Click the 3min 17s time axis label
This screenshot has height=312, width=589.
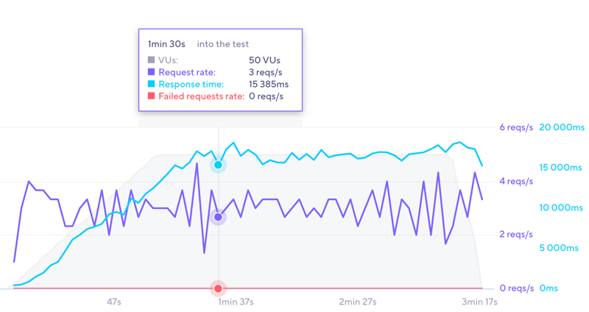point(479,302)
